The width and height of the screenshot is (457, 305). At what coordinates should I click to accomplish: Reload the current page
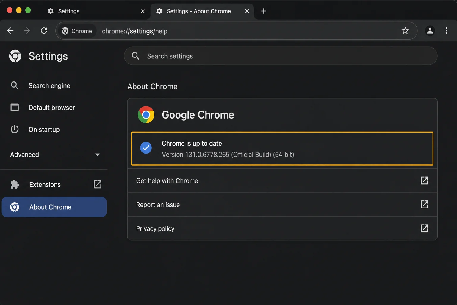(44, 31)
